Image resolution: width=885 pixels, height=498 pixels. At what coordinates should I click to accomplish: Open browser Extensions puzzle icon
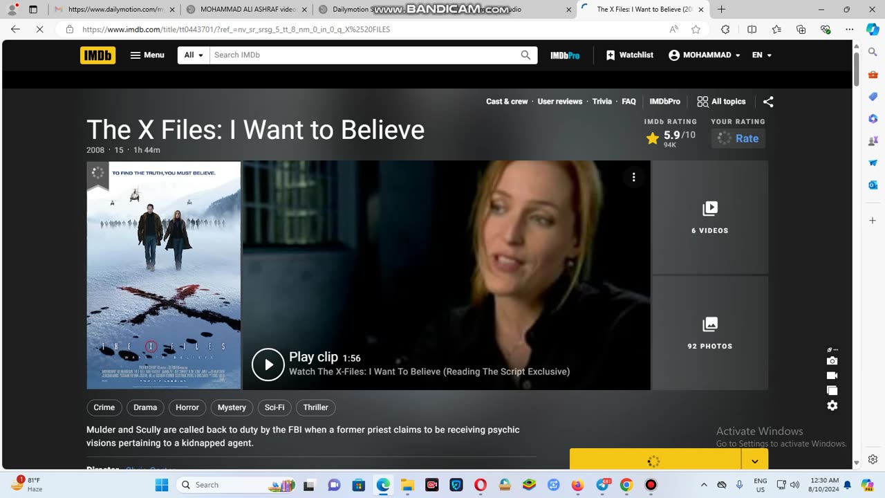coord(725,30)
